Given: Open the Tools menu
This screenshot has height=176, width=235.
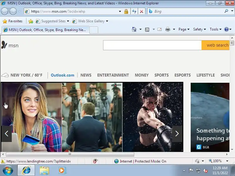Looking at the screenshot, I should click(x=216, y=29).
